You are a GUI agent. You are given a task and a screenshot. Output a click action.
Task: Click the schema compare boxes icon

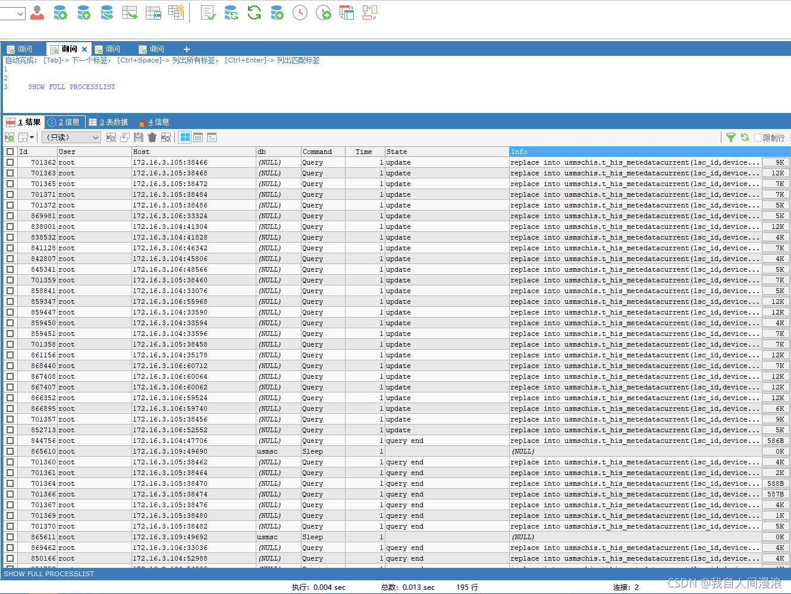click(370, 12)
